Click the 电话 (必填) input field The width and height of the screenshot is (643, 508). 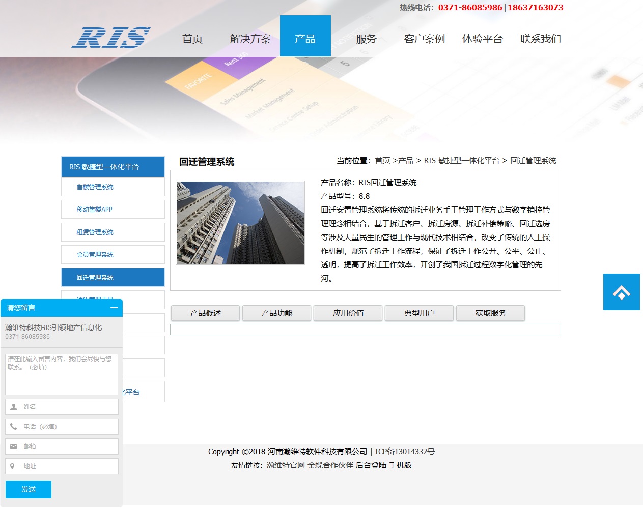(62, 427)
